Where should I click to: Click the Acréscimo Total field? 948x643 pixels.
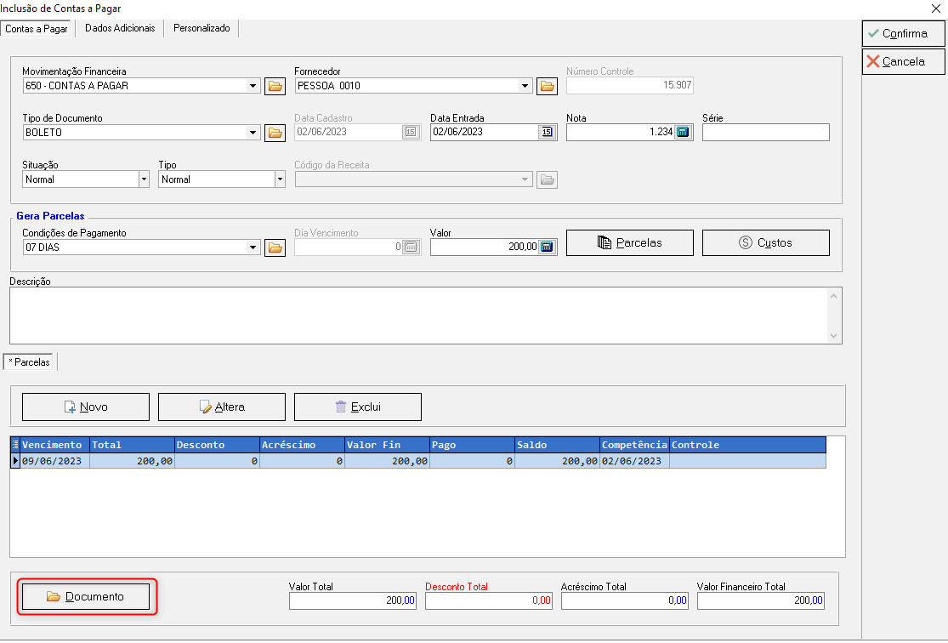625,600
